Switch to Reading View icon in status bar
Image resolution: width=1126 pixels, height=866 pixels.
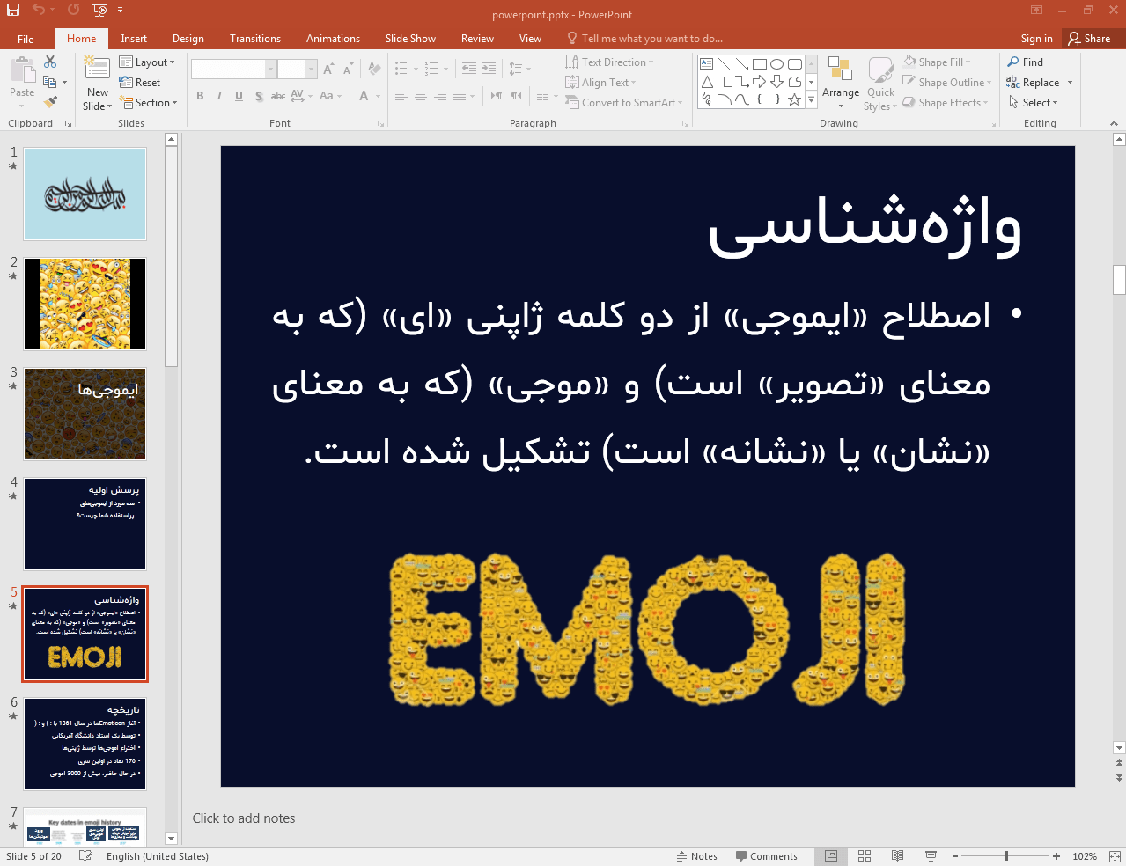[x=897, y=856]
